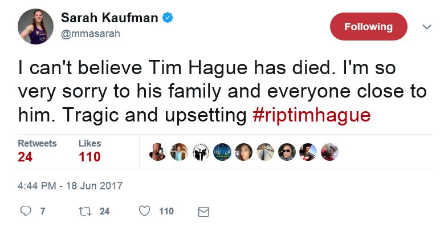Click the @mmasarah handle

pos(91,34)
